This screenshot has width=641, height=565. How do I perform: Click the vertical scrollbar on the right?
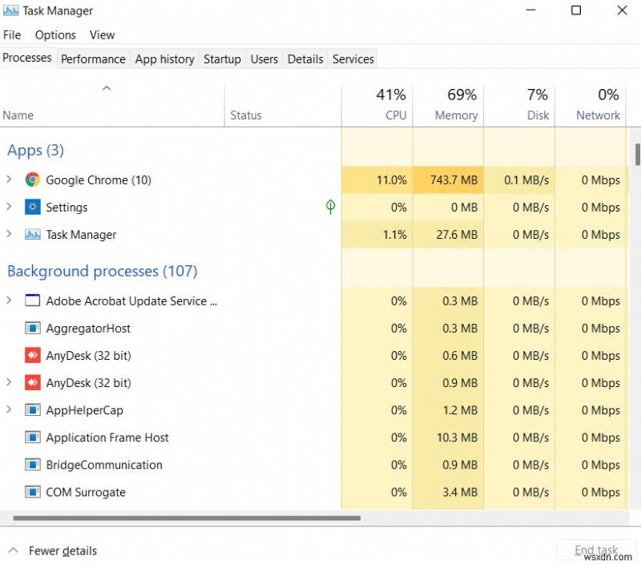[x=635, y=152]
